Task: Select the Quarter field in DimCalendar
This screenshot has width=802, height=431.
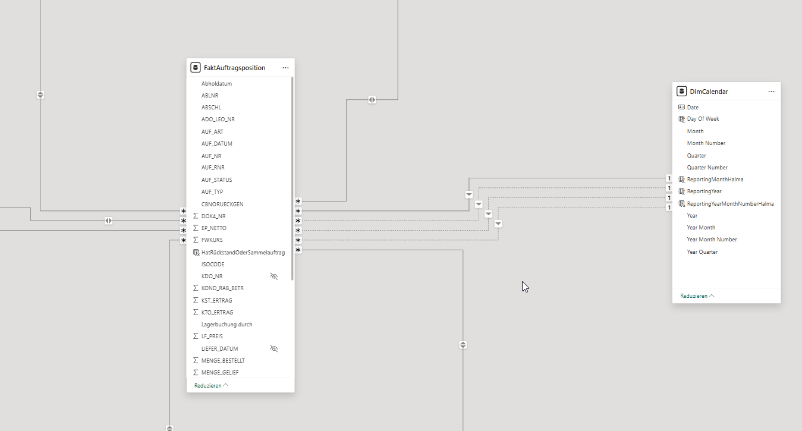Action: pyautogui.click(x=697, y=155)
